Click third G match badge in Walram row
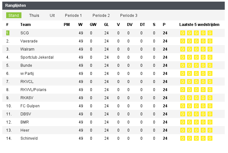 coord(196,49)
